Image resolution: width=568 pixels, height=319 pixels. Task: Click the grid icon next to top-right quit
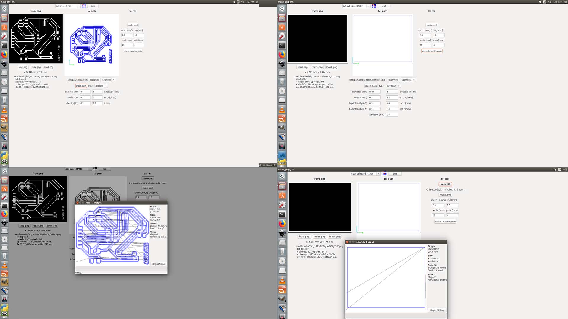coord(374,6)
